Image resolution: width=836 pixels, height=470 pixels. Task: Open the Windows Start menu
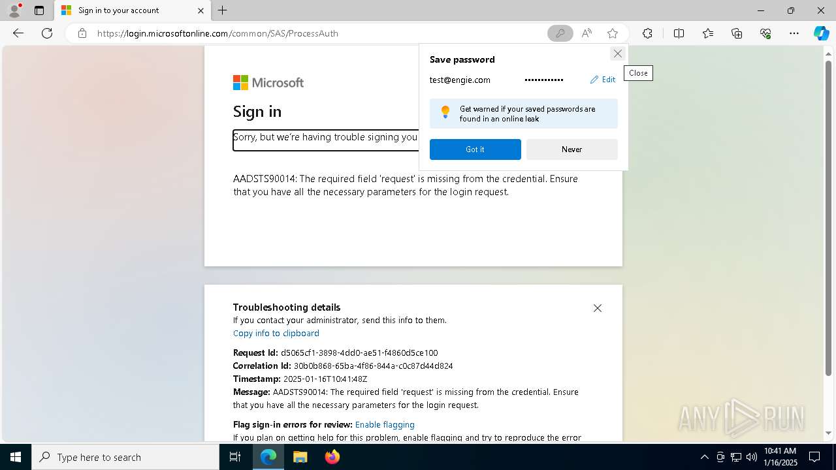[16, 457]
